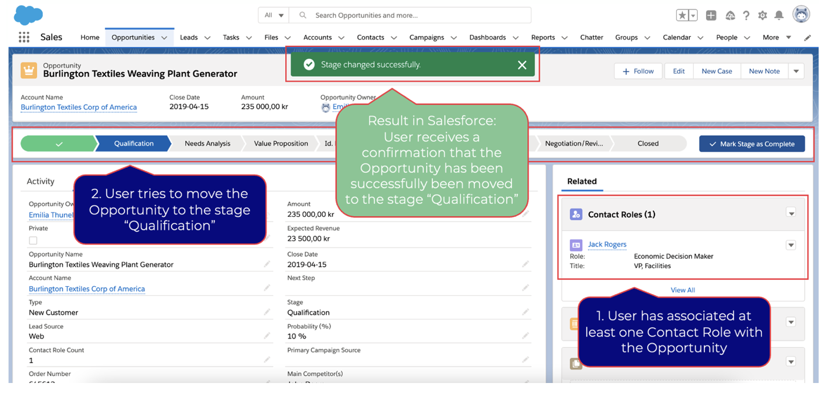Open the Jack Rogers row actions dropdown
Viewport: 826px width, 403px height.
coord(791,245)
